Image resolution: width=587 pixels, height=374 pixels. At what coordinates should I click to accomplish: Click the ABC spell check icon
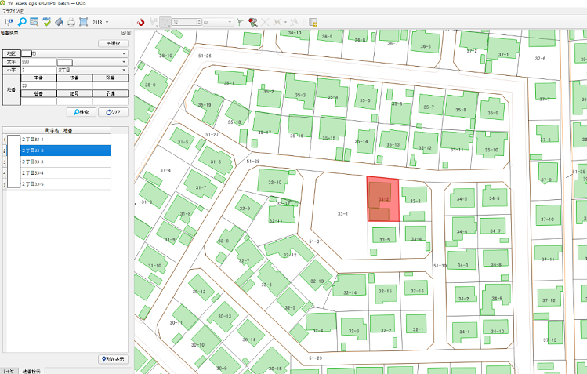46,22
